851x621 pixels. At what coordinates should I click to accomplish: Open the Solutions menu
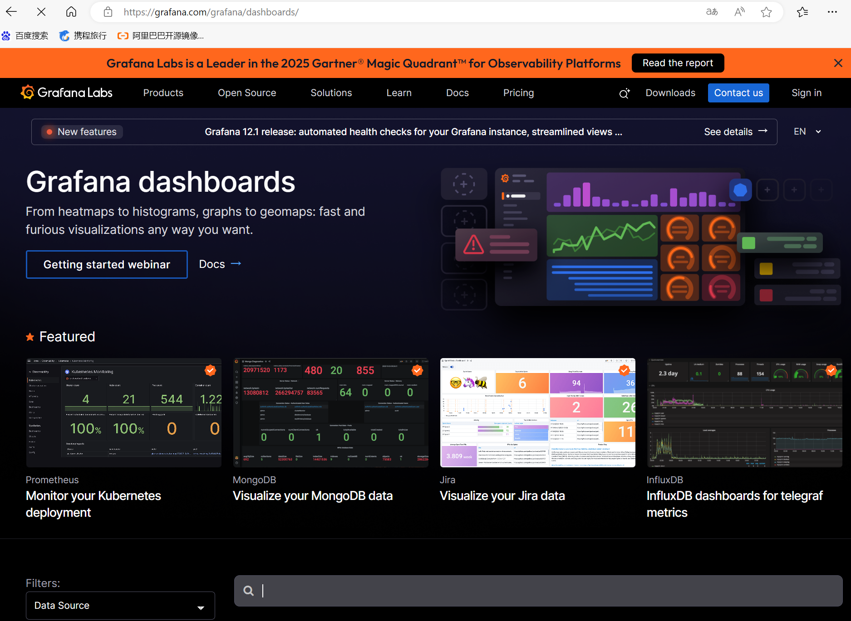331,93
